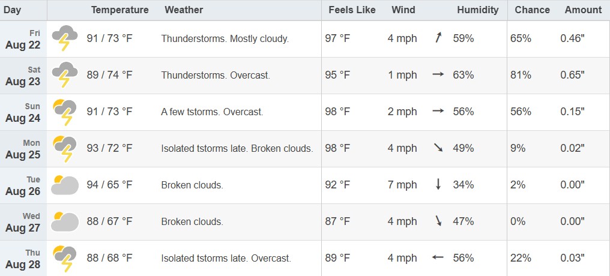Viewport: 610px width, 276px height.
Task: Click the Feels Like column header
Action: pos(352,10)
